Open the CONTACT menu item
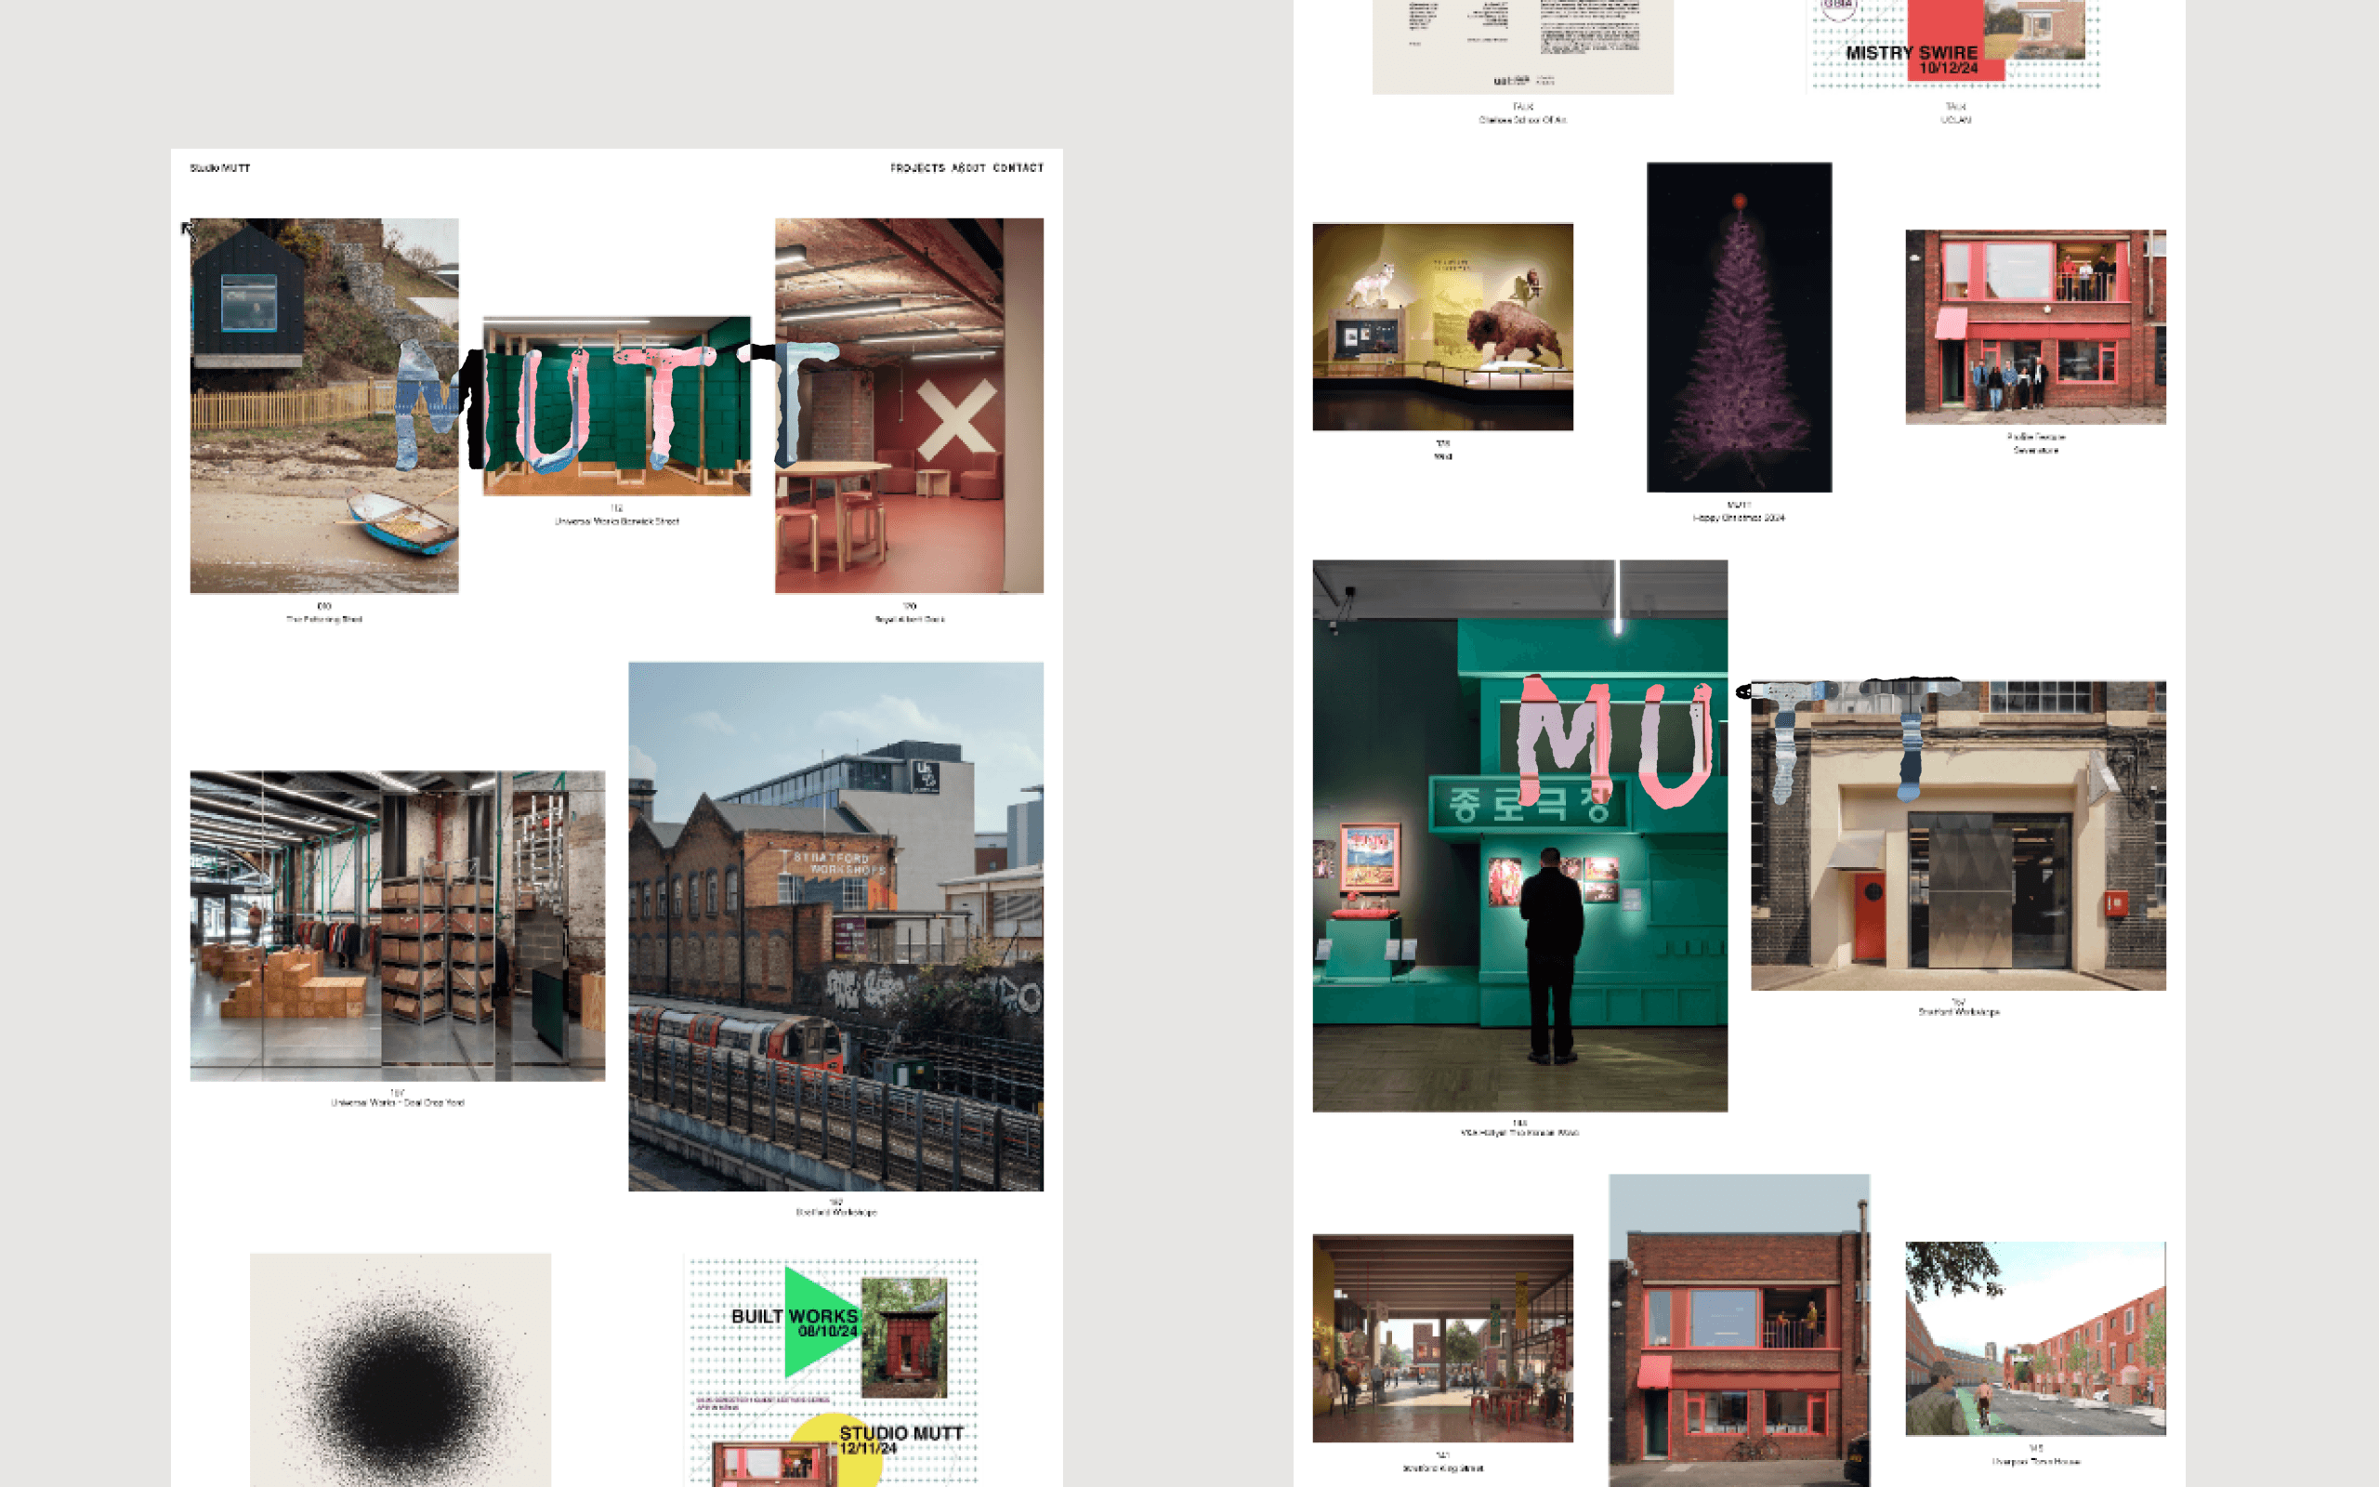The height and width of the screenshot is (1487, 2379). (x=1018, y=168)
